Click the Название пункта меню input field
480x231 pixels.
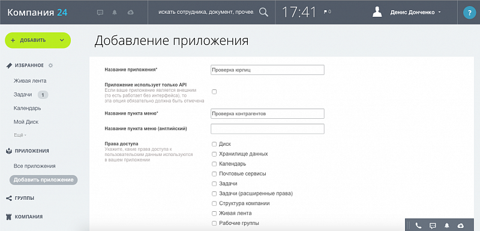268,113
